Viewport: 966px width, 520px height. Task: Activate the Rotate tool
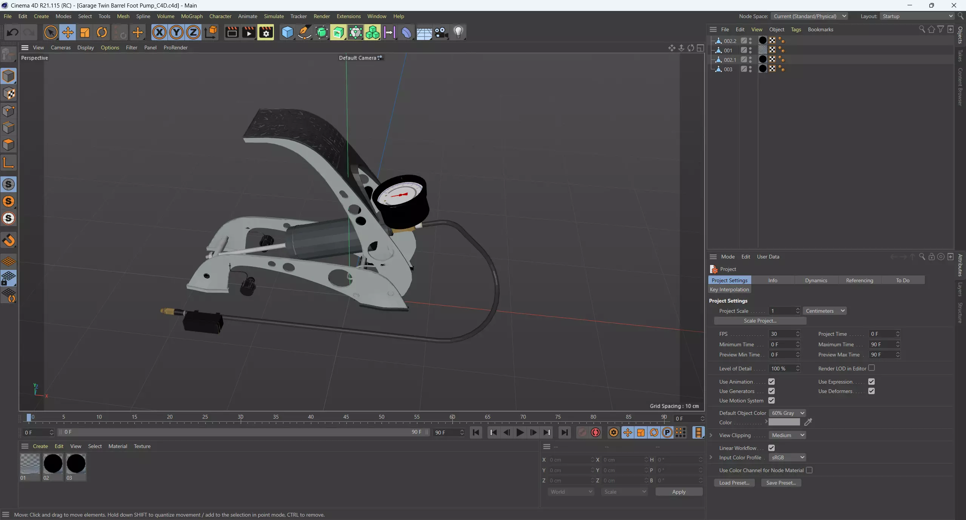tap(102, 32)
